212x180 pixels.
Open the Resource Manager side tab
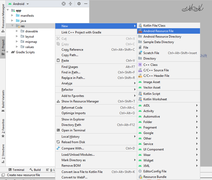click(x=3, y=18)
